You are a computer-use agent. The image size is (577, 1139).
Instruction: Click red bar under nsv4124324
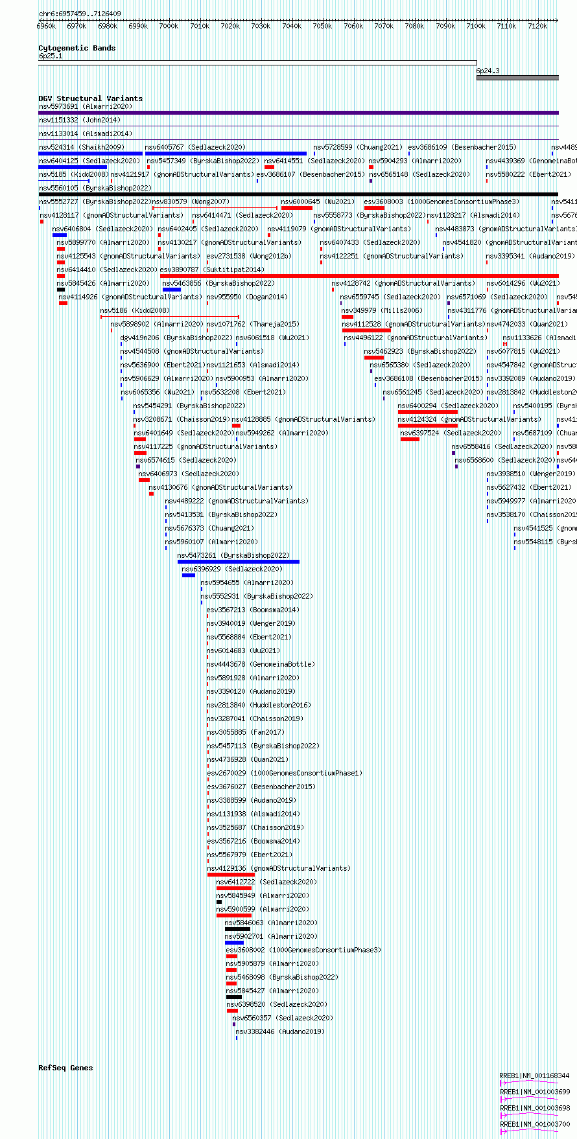pyautogui.click(x=428, y=426)
